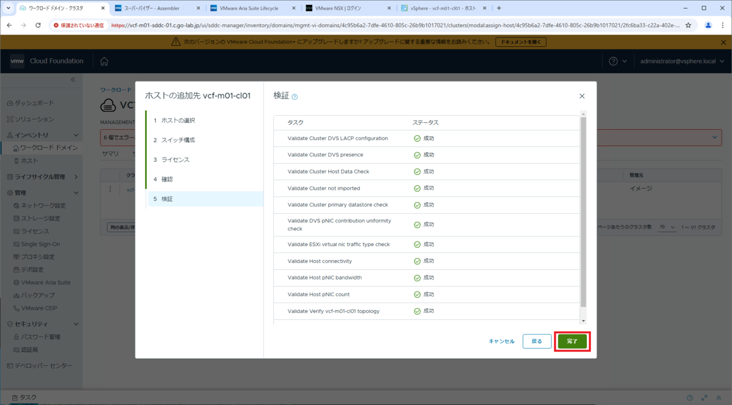Bookmark the page with star icon
The image size is (732, 405).
(688, 25)
